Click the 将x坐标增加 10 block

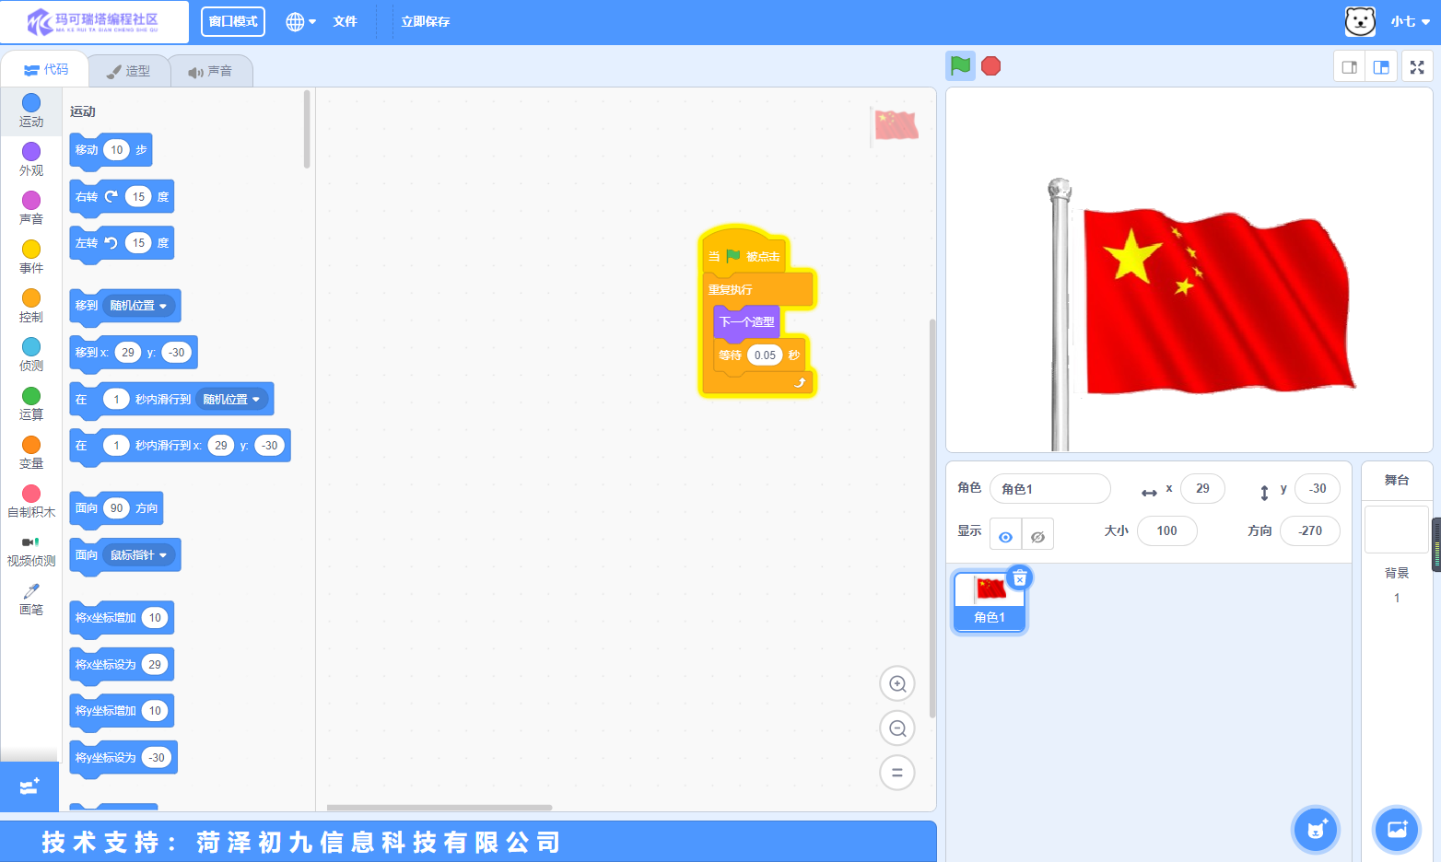[x=122, y=618]
